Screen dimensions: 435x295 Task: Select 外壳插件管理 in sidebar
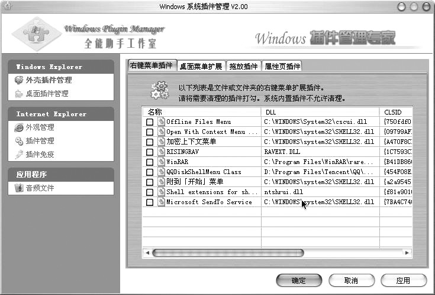49,80
